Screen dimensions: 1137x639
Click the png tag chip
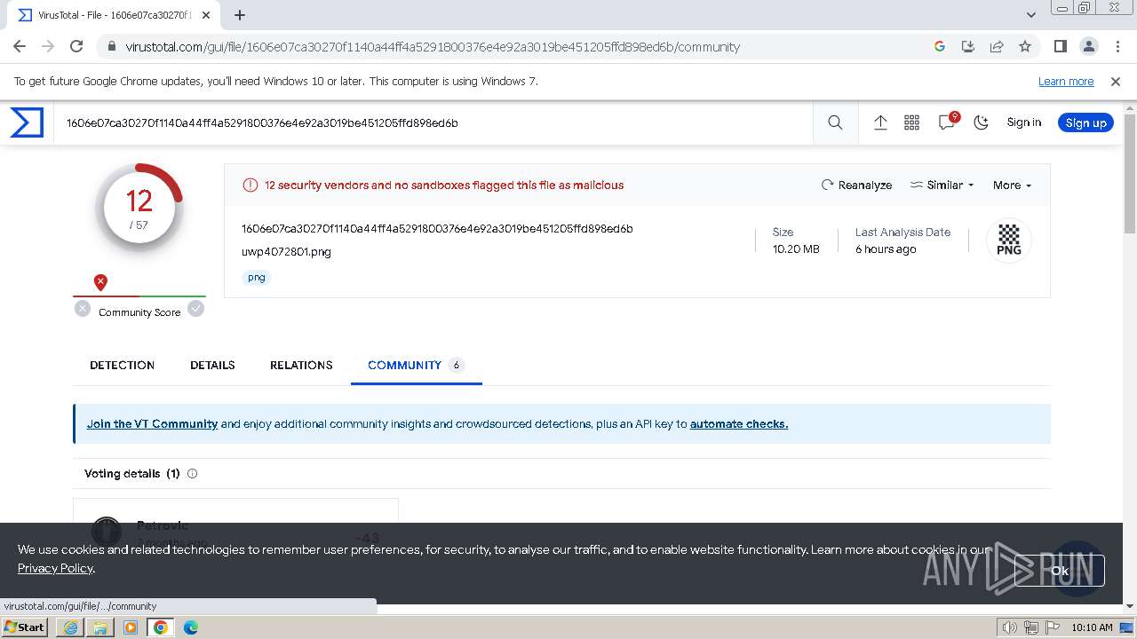point(257,278)
